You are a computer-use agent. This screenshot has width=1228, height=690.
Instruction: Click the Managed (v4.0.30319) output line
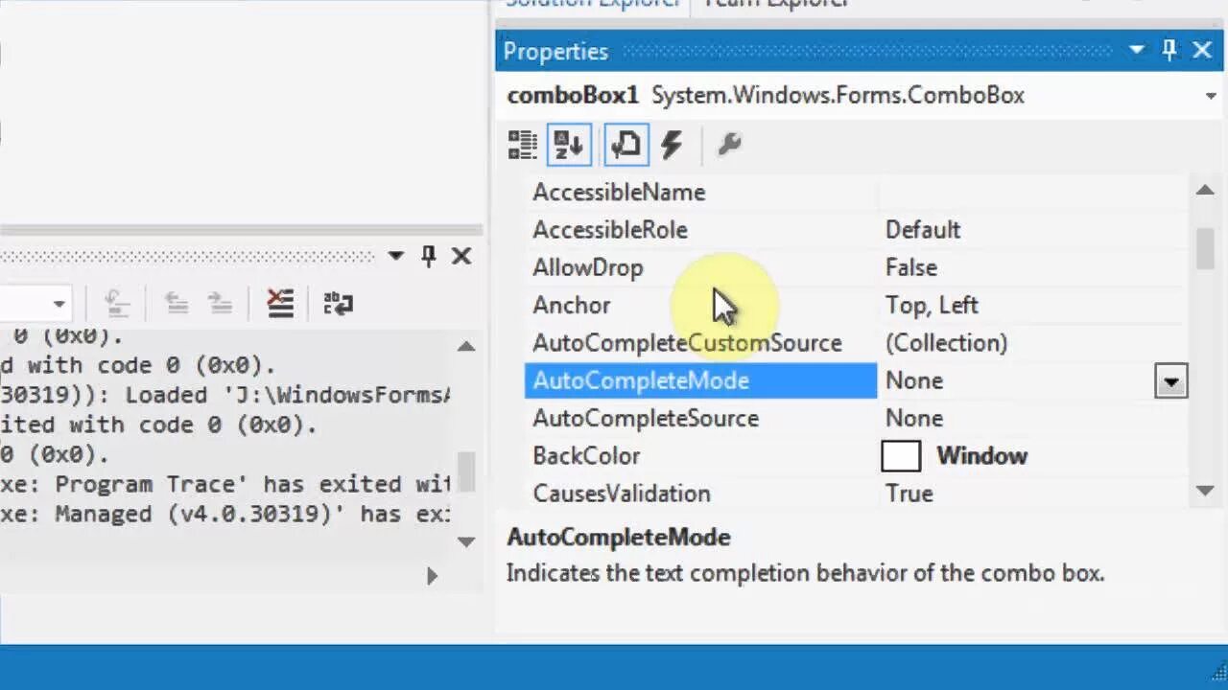[225, 514]
